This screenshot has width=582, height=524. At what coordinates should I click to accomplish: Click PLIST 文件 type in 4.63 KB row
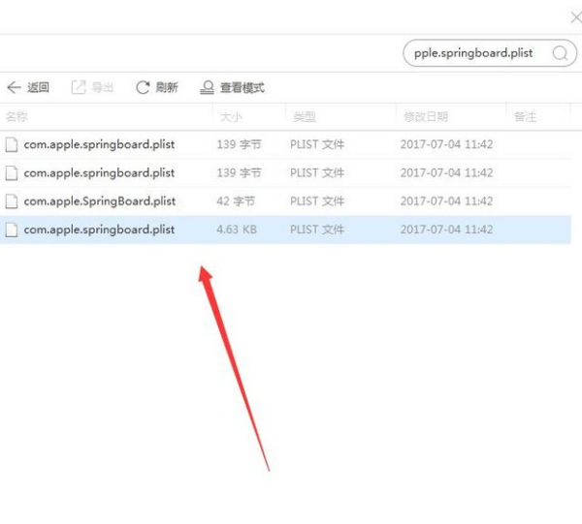pyautogui.click(x=317, y=230)
